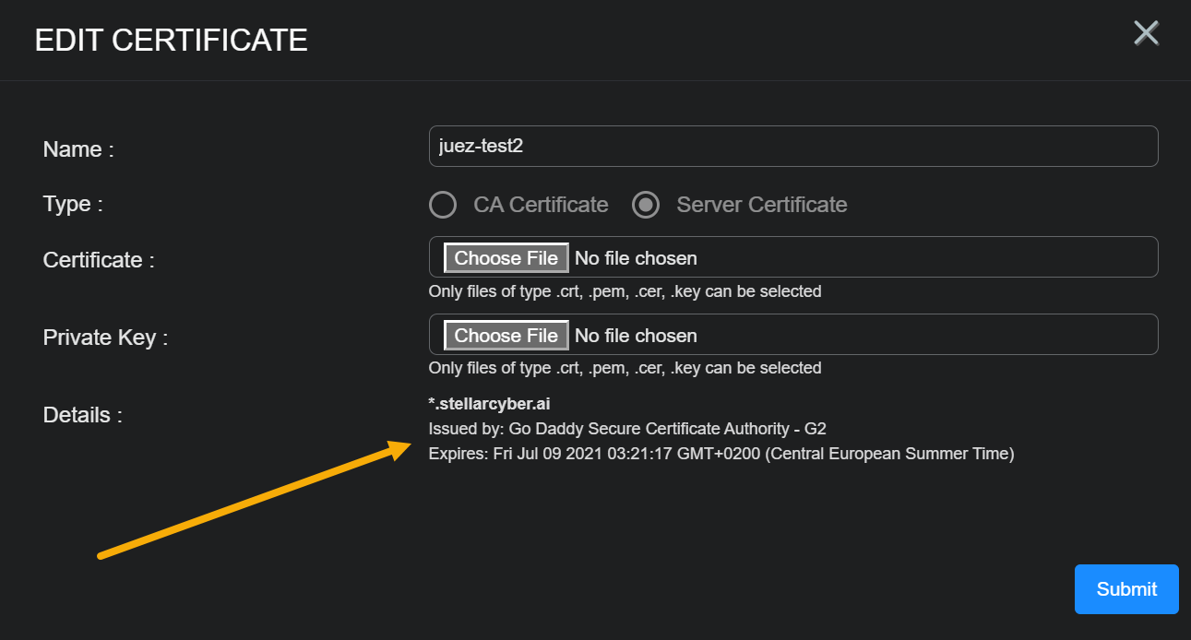The width and height of the screenshot is (1191, 640).
Task: Click file type hint below Private Key field
Action: tap(625, 368)
